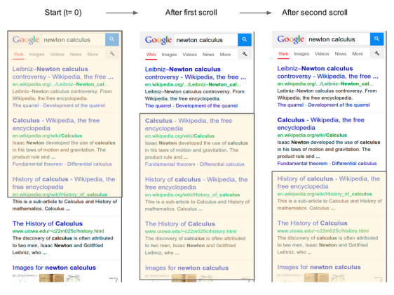The height and width of the screenshot is (295, 394).
Task: Open 'The quarrel' sublink in After first scroll screen
Action: pyautogui.click(x=158, y=106)
